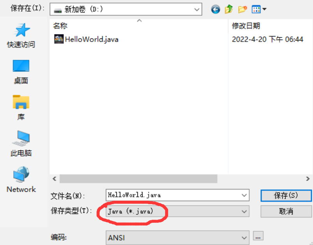The image size is (313, 245).
Task: Create a new folder icon
Action: (243, 9)
